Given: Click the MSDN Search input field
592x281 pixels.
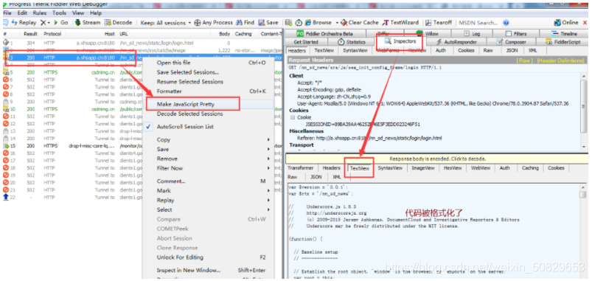Looking at the screenshot, I should [x=478, y=23].
